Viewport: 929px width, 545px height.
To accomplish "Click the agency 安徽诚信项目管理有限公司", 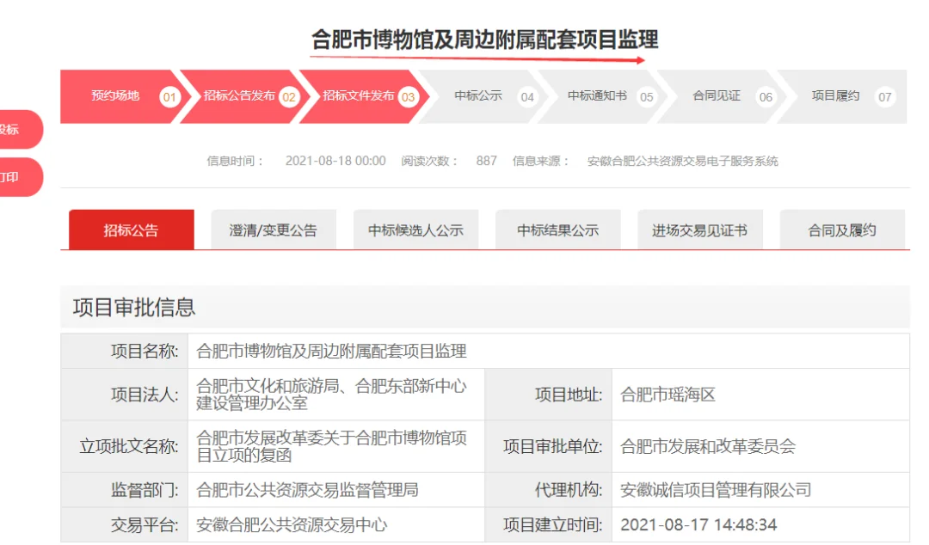I will click(716, 490).
